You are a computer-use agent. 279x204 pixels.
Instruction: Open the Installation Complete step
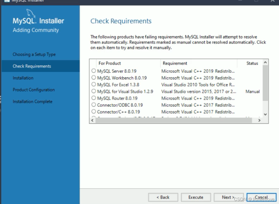tap(33, 101)
